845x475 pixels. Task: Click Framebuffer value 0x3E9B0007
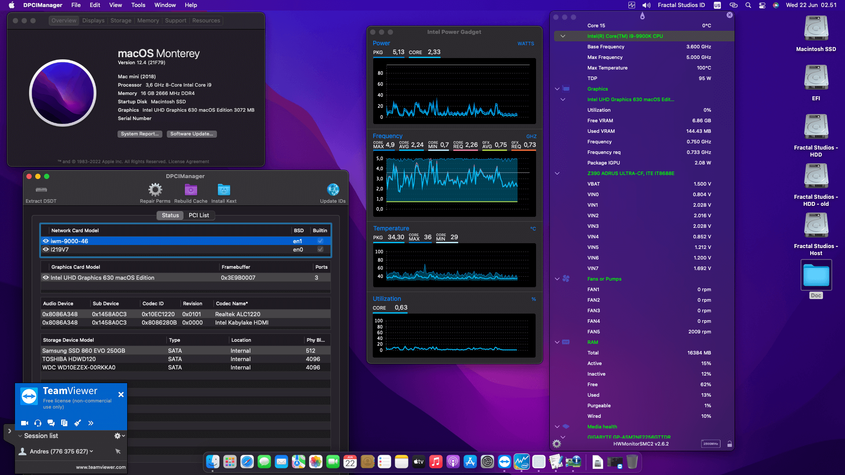click(238, 278)
